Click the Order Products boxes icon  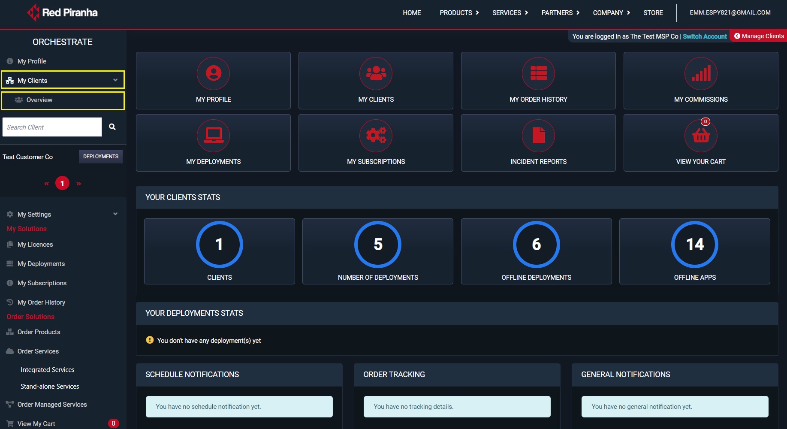(x=10, y=332)
